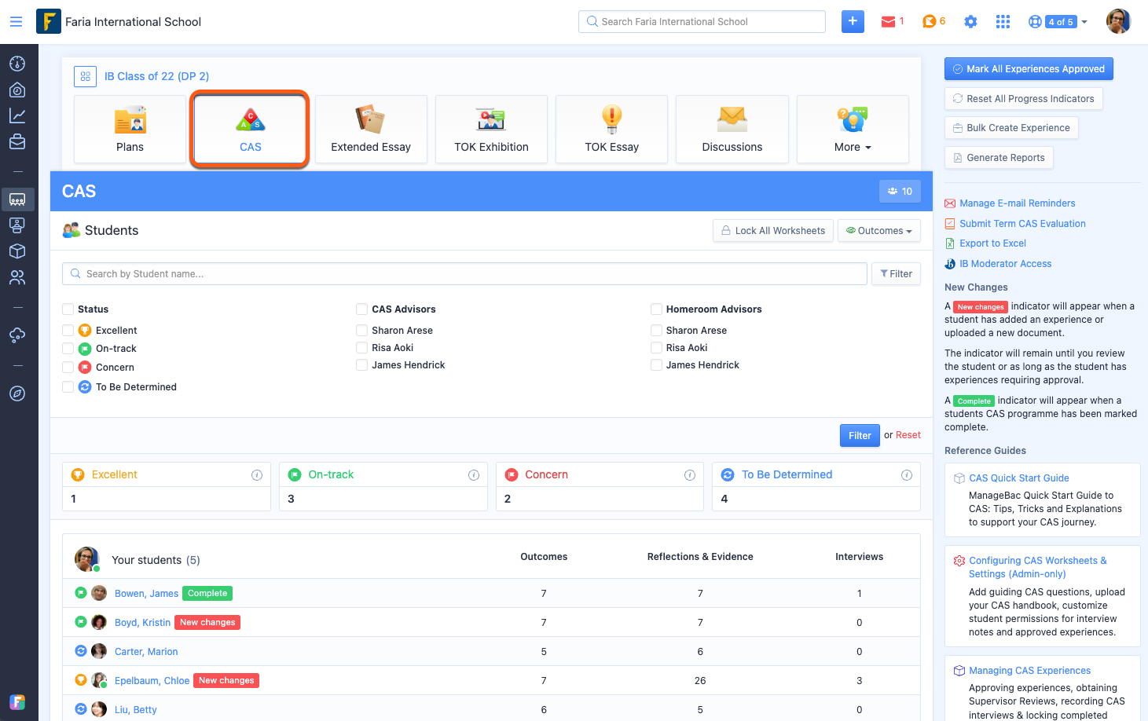Click Generate Reports button

coord(999,158)
